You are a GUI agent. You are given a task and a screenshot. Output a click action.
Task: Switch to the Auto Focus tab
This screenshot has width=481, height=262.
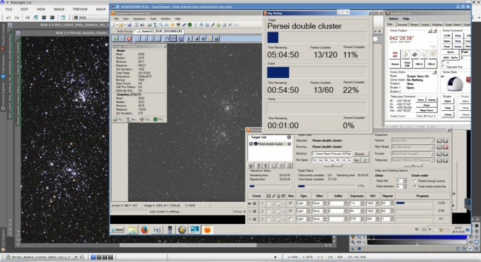[124, 31]
